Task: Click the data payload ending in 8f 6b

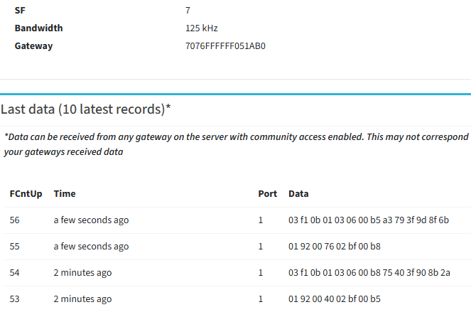Action: click(x=369, y=220)
